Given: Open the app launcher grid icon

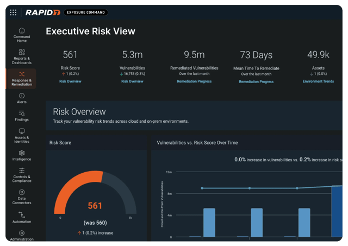Looking at the screenshot, I should coord(13,12).
